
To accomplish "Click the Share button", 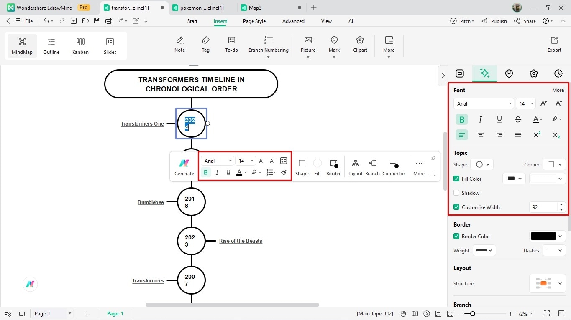I will click(525, 21).
